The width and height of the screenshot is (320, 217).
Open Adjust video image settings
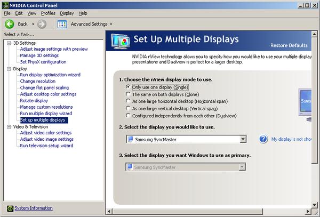47,139
